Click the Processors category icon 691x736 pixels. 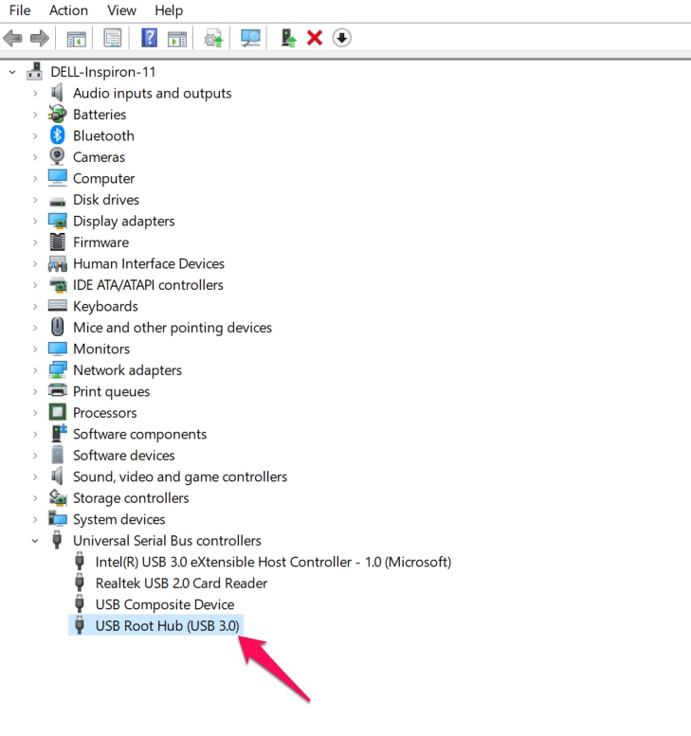[x=57, y=413]
